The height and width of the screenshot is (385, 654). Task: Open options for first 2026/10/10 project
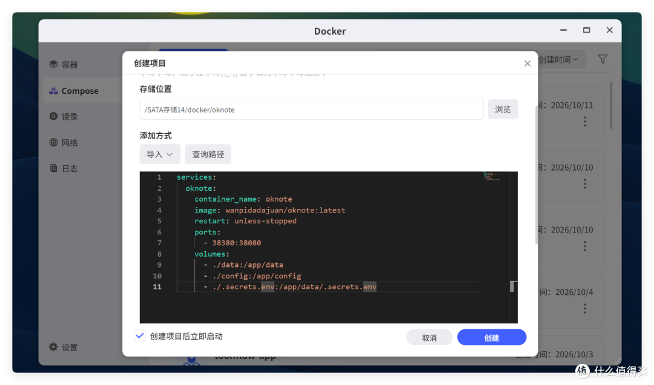click(x=585, y=184)
